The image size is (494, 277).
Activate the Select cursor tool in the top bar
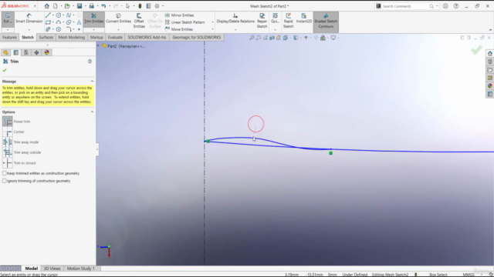[127, 6]
